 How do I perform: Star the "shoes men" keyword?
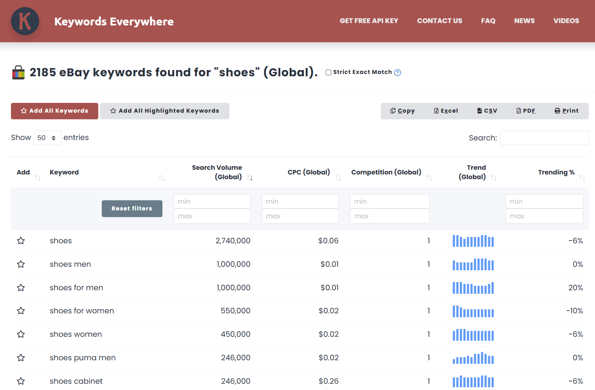point(21,264)
